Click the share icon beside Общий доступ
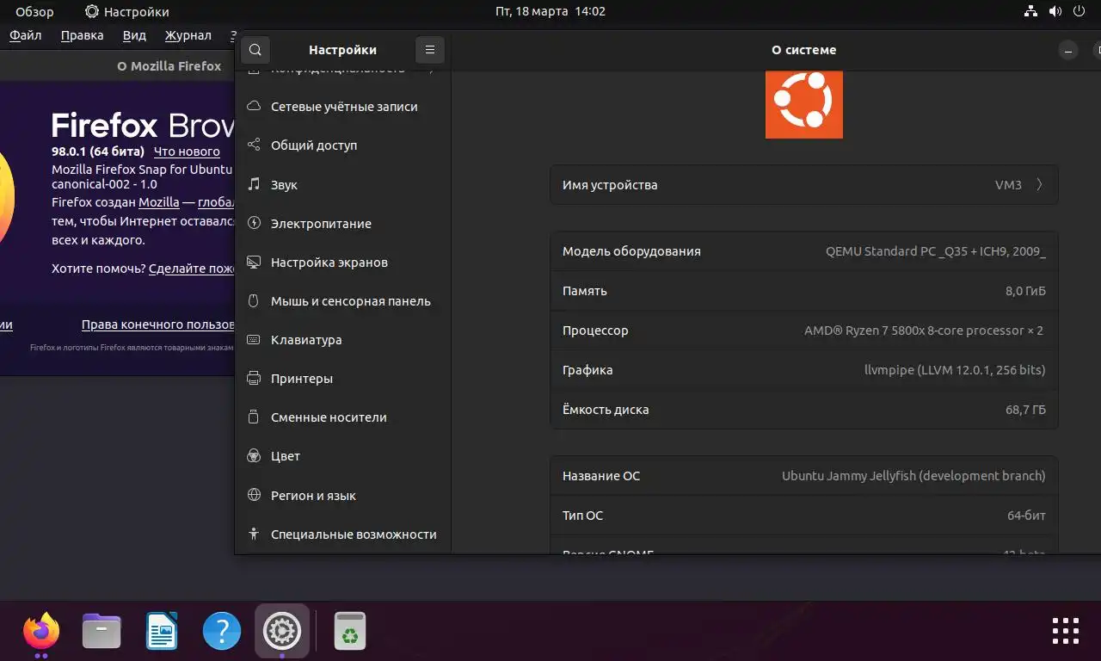The width and height of the screenshot is (1101, 661). [254, 145]
